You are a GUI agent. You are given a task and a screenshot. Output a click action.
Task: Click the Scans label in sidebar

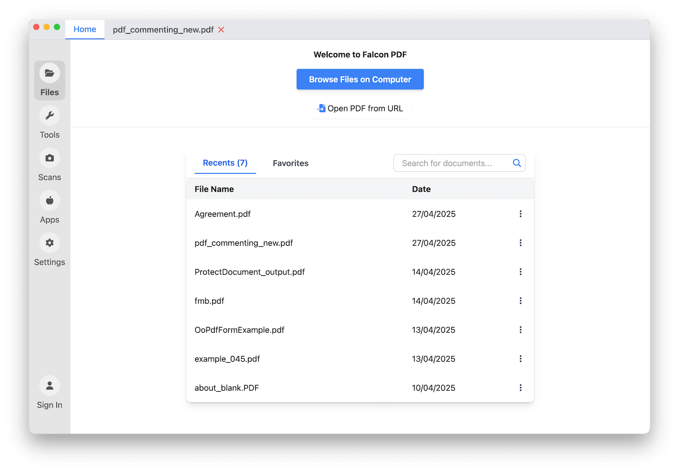click(x=50, y=177)
